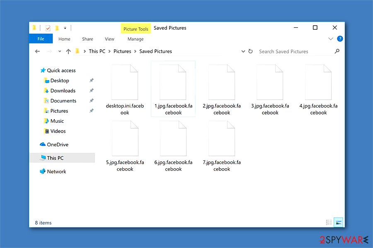The image size is (373, 248).
Task: Select the 5.jpg.facebook.facebook file icon
Action: [x=125, y=138]
